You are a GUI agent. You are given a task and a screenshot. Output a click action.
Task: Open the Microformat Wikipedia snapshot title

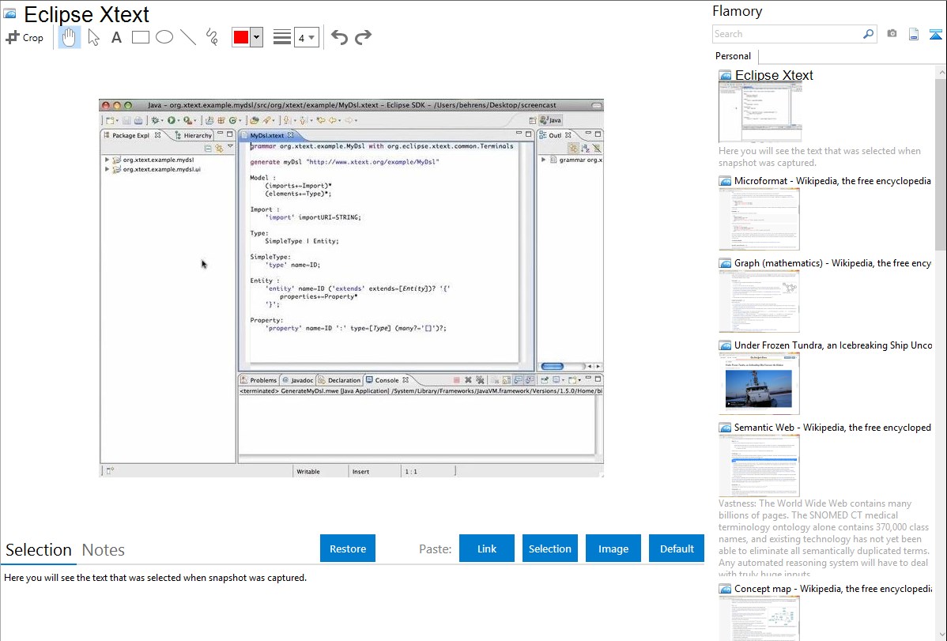832,181
